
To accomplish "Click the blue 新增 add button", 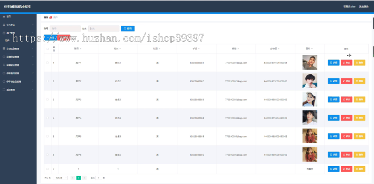I will pos(50,37).
